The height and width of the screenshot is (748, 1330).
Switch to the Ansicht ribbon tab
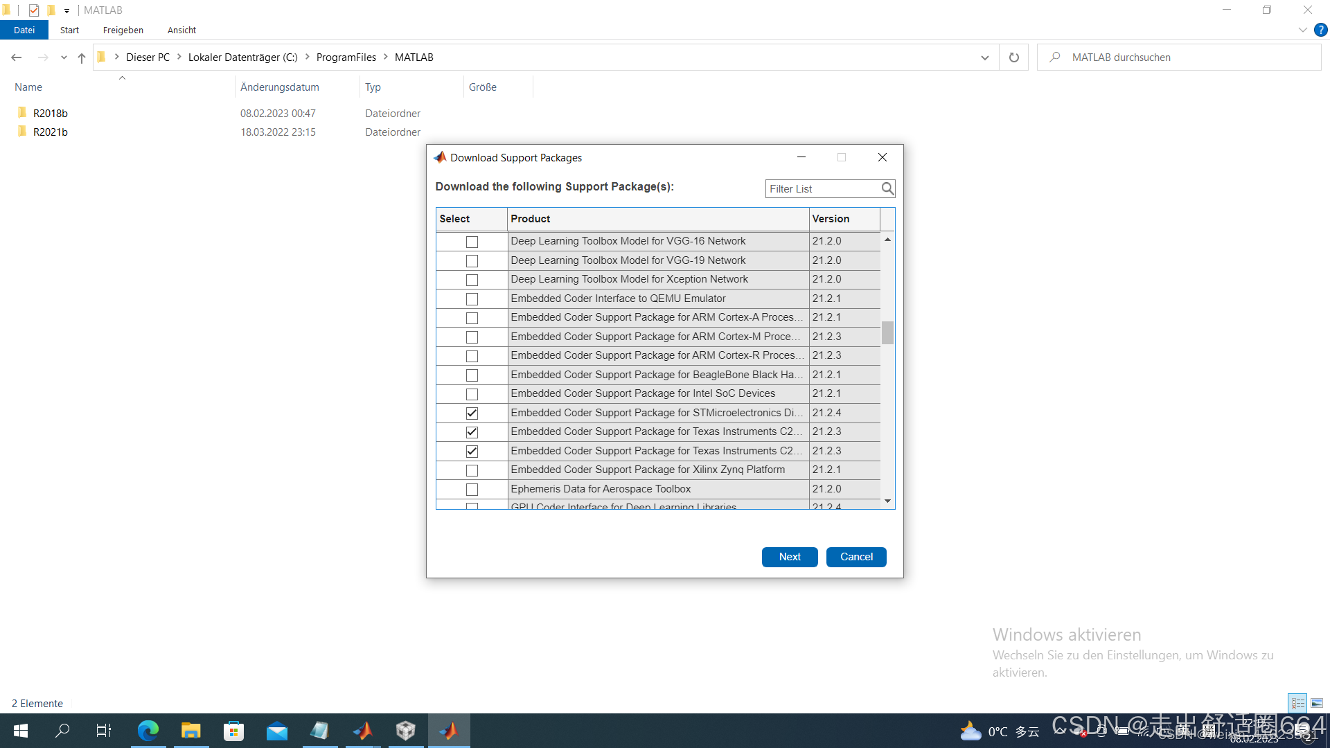pos(181,30)
